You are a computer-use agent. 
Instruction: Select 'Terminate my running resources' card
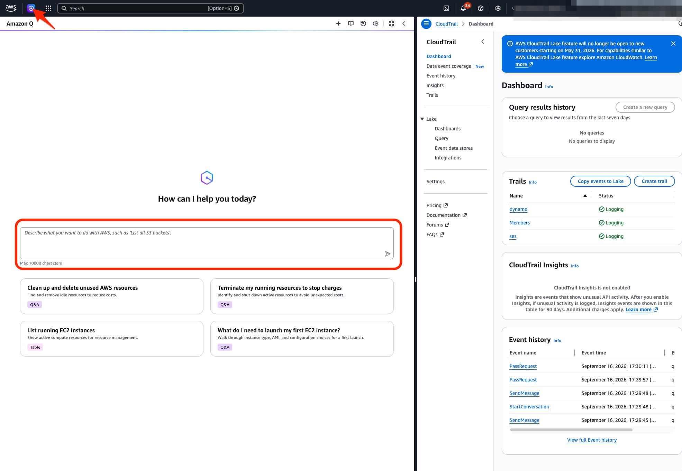click(302, 296)
